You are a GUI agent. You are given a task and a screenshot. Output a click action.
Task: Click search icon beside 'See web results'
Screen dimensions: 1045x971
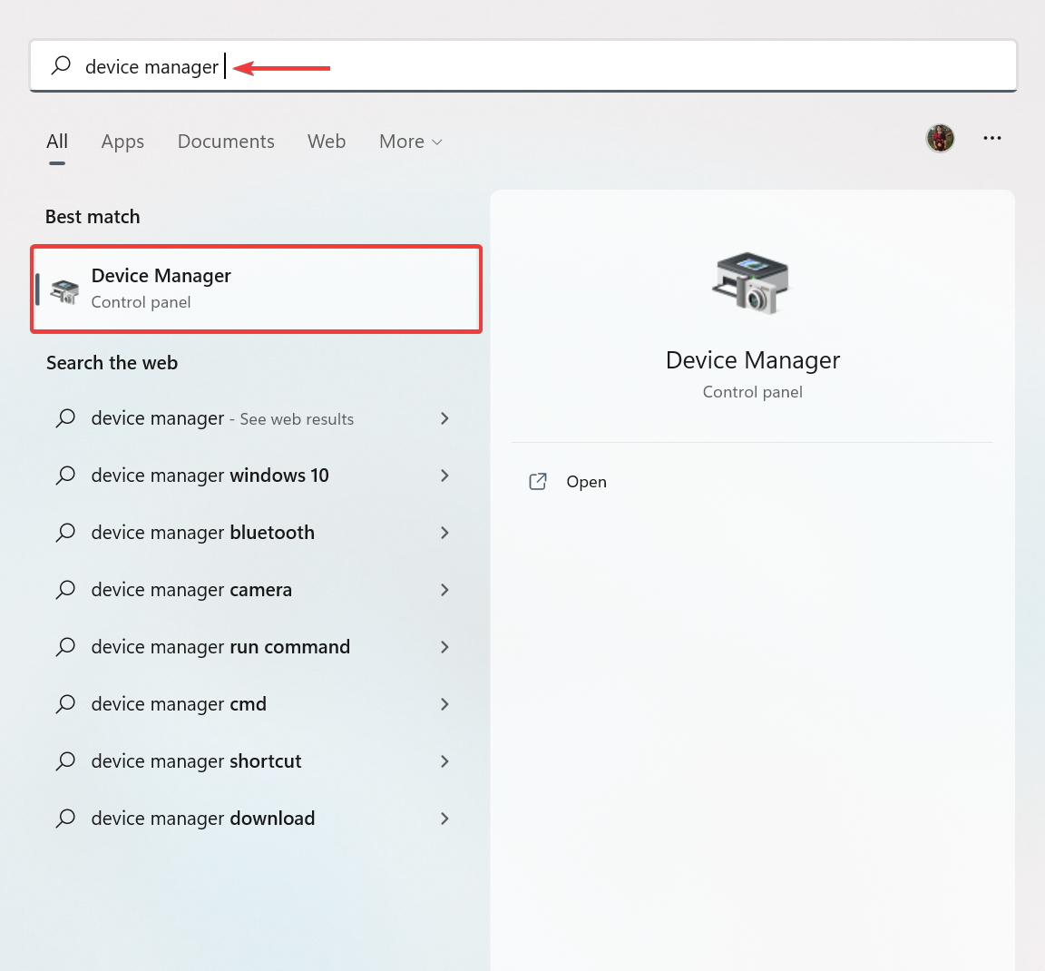pyautogui.click(x=65, y=418)
